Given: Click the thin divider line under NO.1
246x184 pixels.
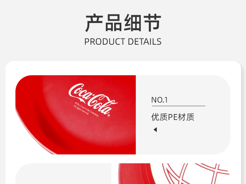Looking at the screenshot, I should [178, 106].
